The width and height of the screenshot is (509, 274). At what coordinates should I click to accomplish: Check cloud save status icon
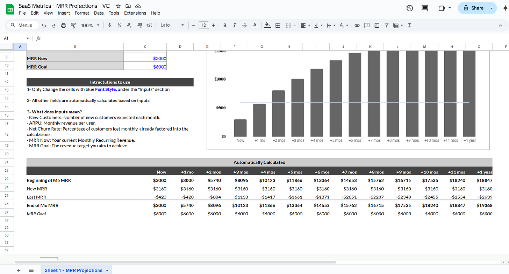138,6
